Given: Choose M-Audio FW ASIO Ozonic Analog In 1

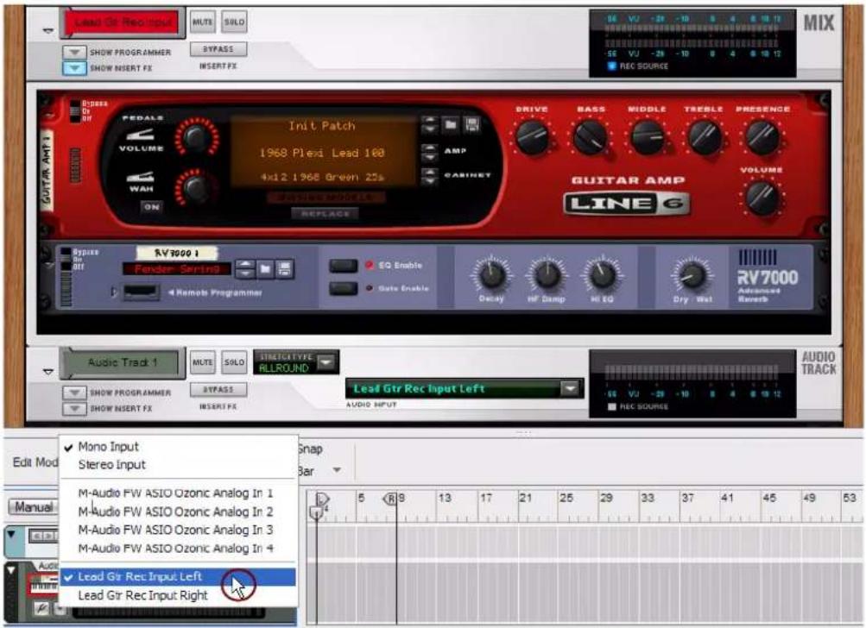Looking at the screenshot, I should click(x=175, y=493).
